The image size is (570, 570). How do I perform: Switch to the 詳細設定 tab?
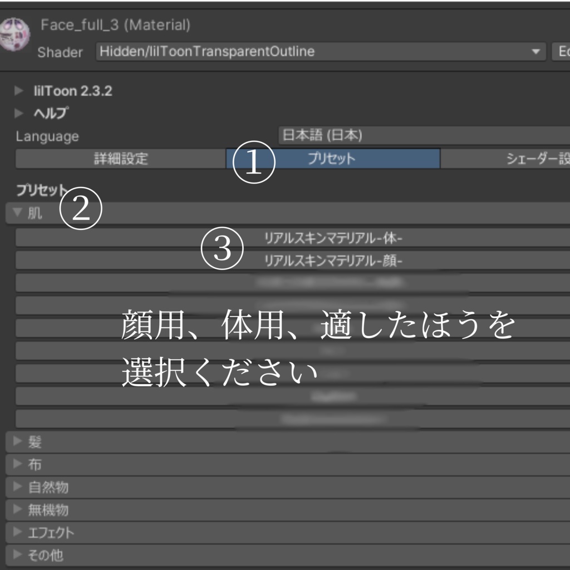pyautogui.click(x=120, y=158)
